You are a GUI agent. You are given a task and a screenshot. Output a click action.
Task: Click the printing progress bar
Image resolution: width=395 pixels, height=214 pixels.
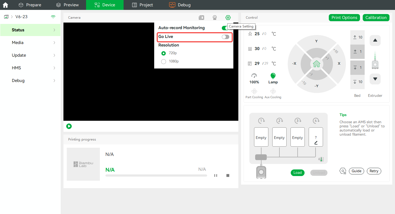pyautogui.click(x=156, y=175)
